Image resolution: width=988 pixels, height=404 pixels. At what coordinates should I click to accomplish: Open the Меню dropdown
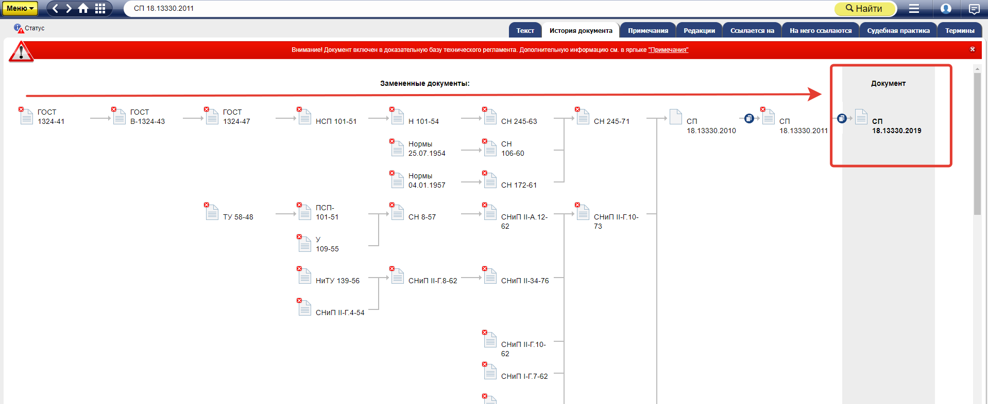click(x=20, y=9)
